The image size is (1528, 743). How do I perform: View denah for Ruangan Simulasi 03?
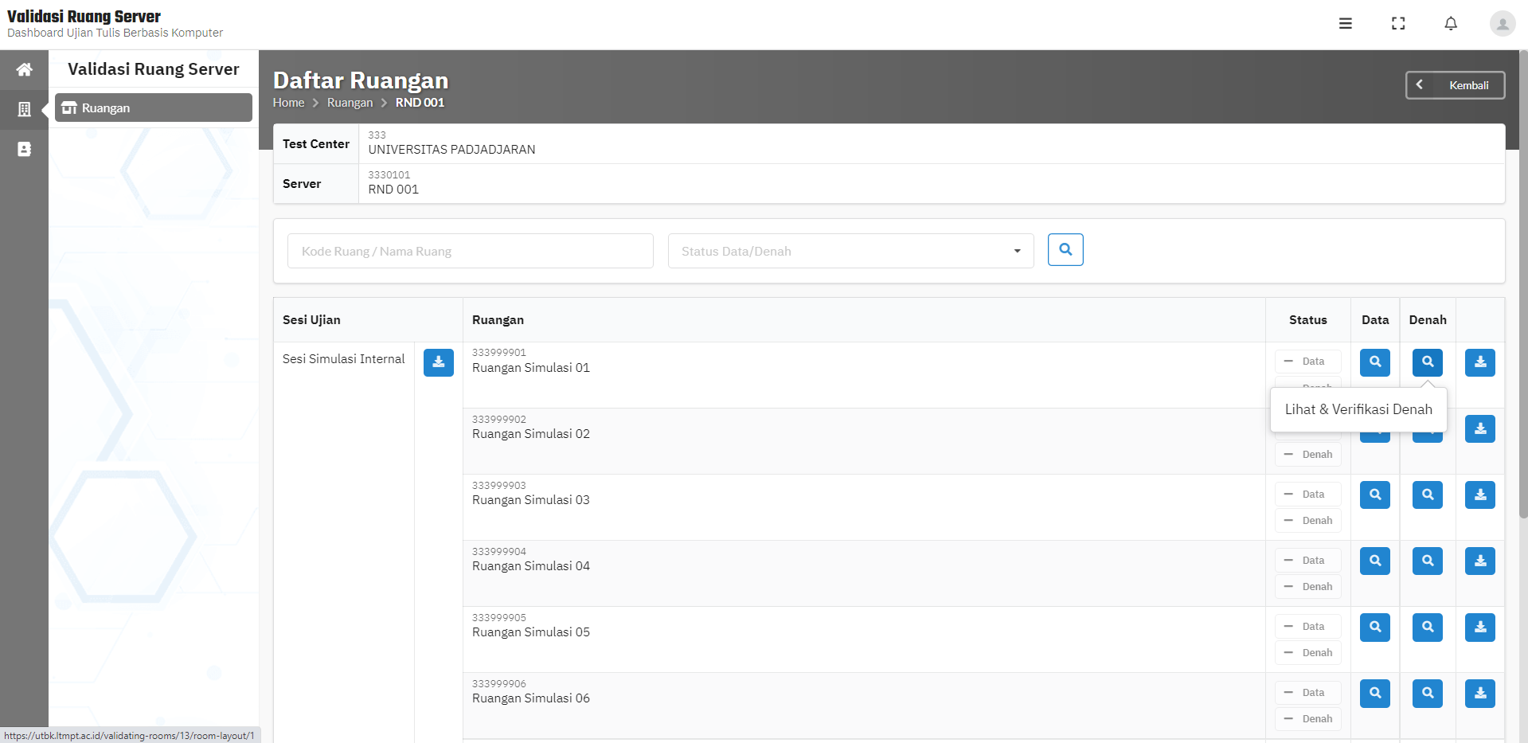coord(1428,495)
